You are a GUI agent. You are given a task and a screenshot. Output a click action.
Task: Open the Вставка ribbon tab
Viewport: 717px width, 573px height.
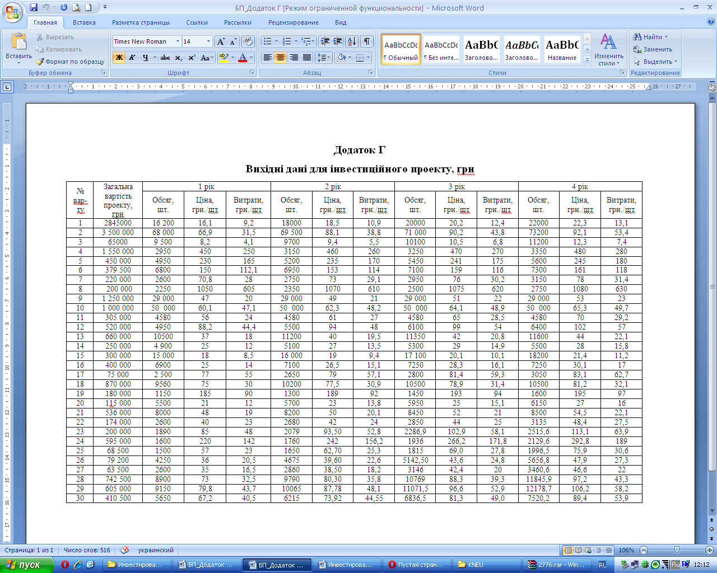[x=84, y=22]
